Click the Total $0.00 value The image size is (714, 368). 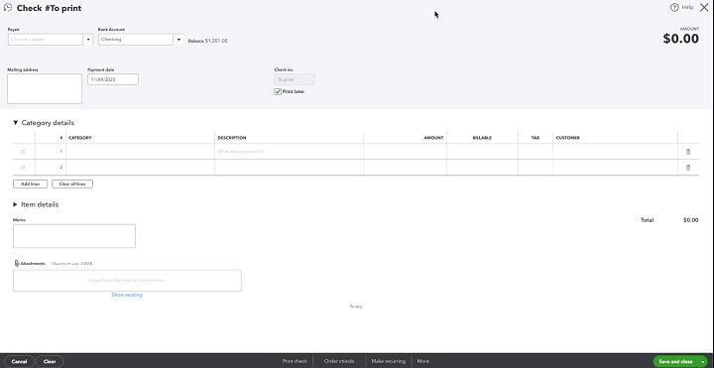tap(691, 220)
